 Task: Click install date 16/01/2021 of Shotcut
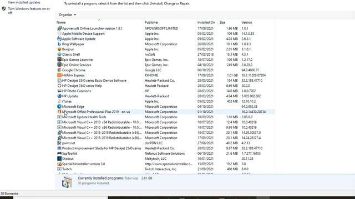205,159
